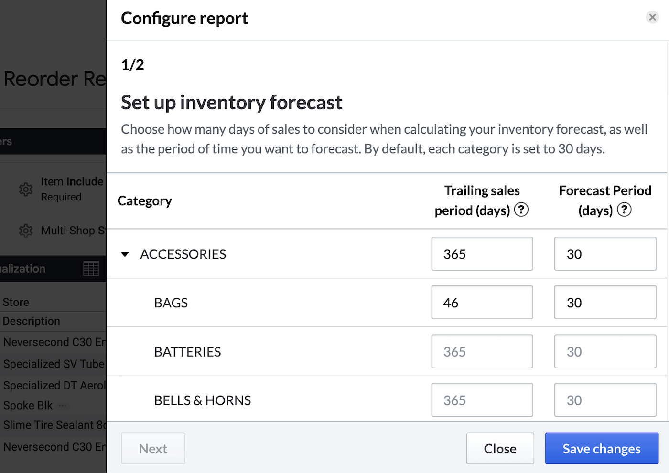This screenshot has height=473, width=669.
Task: Collapse the ACCESSORIES category row
Action: pos(125,254)
